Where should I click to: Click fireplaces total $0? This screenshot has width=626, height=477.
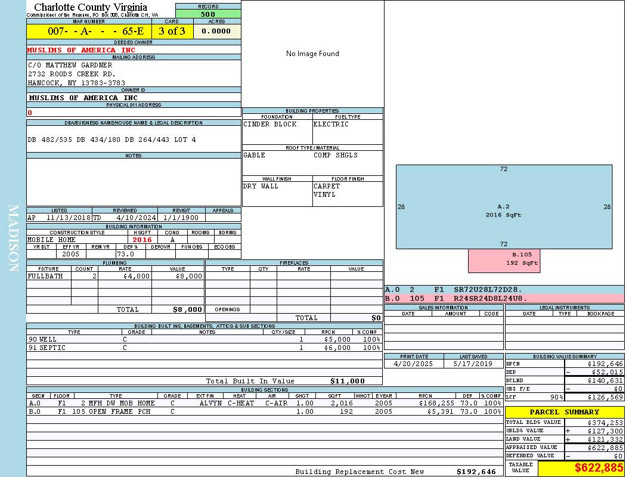pyautogui.click(x=376, y=318)
